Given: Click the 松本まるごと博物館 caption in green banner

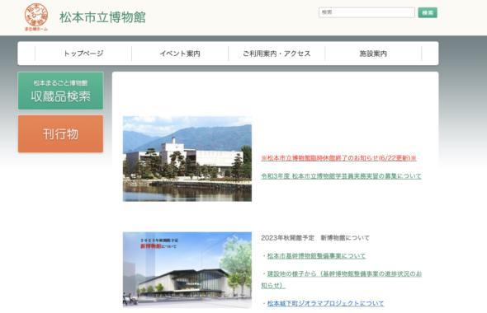Looking at the screenshot, I should point(60,83).
